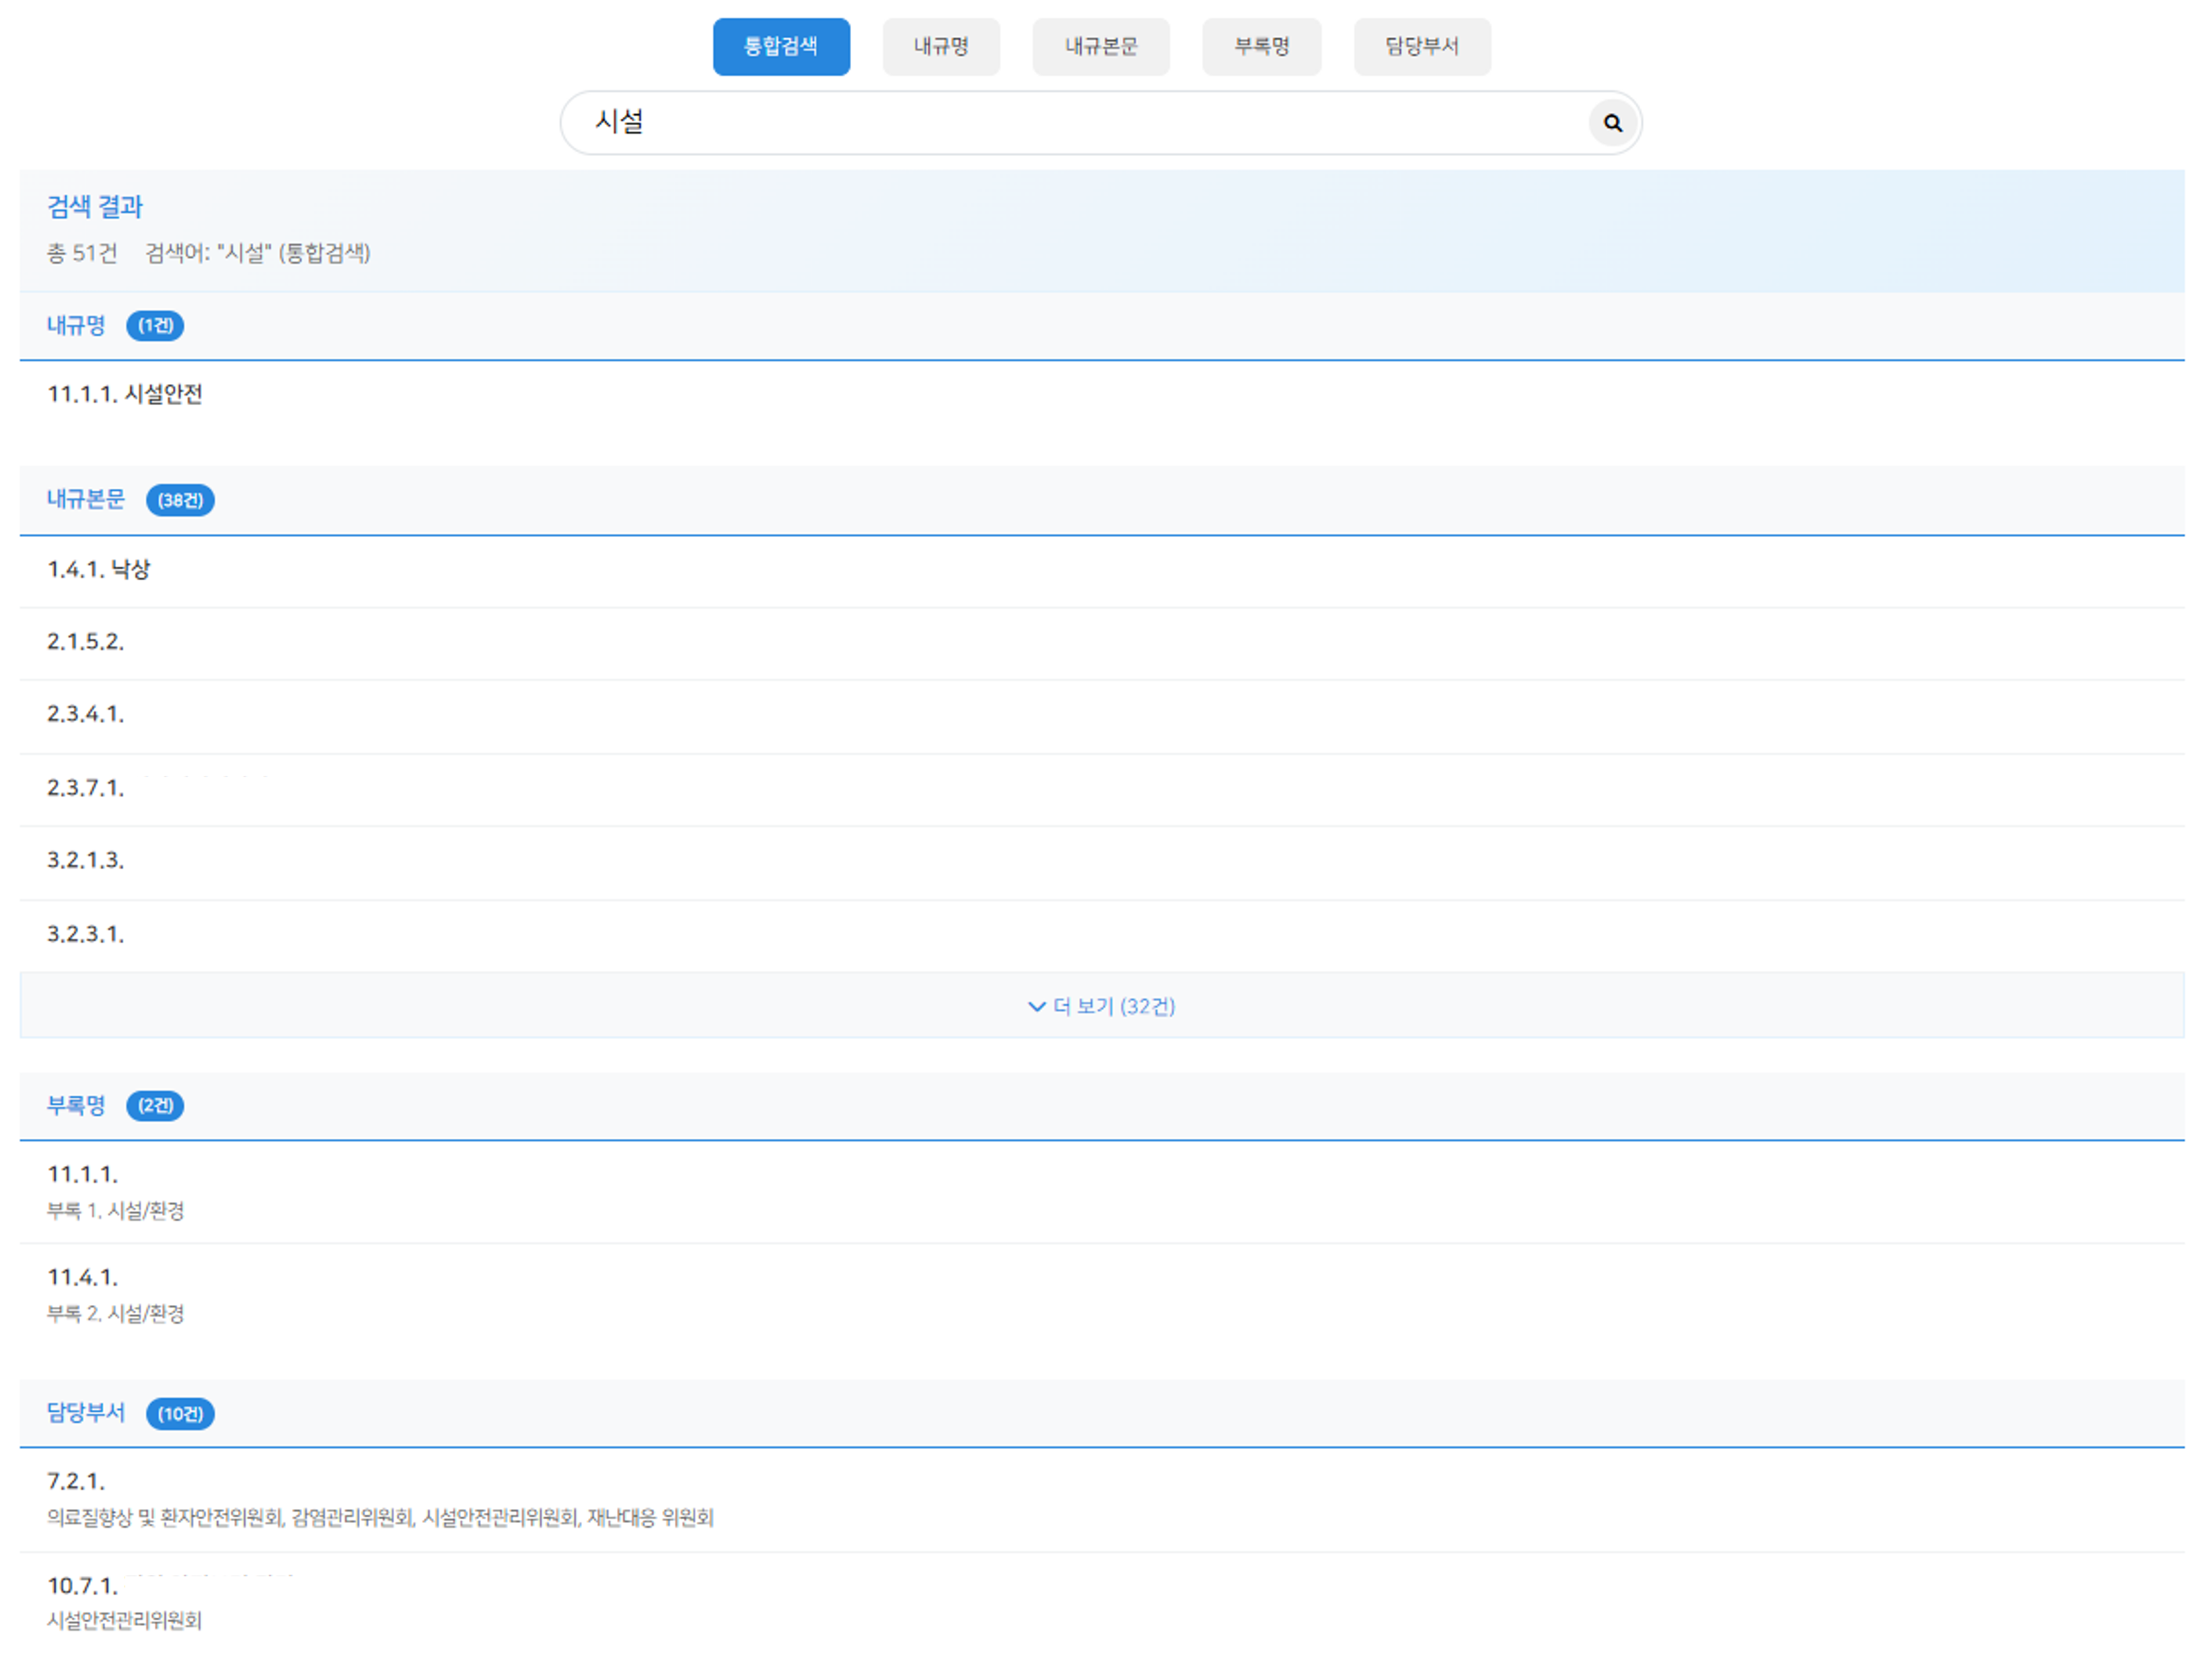Open the 2.1.5.2. result
The image size is (2212, 1665).
point(86,642)
